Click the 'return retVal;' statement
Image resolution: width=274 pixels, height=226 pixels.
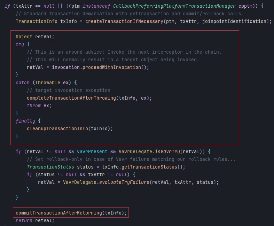(35, 220)
